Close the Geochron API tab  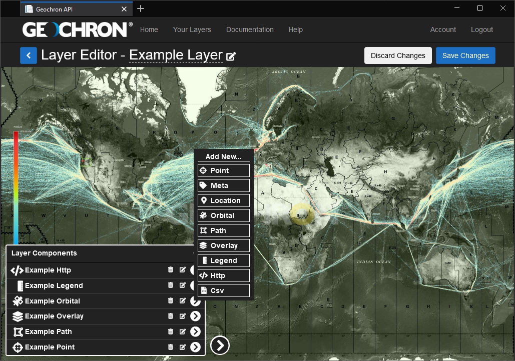click(x=124, y=9)
